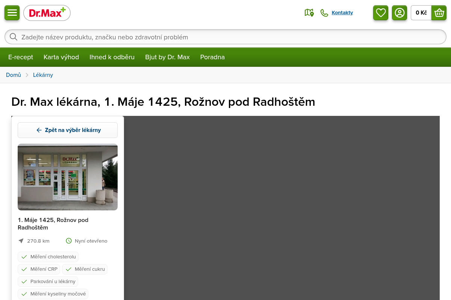Focus the product search field

click(x=225, y=37)
